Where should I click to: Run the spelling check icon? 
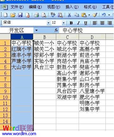click(53, 15)
